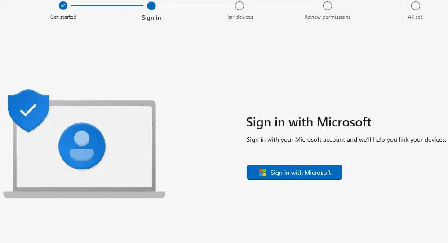Viewport: 448px width, 243px height.
Task: Click the All set! step label
Action: pyautogui.click(x=416, y=17)
